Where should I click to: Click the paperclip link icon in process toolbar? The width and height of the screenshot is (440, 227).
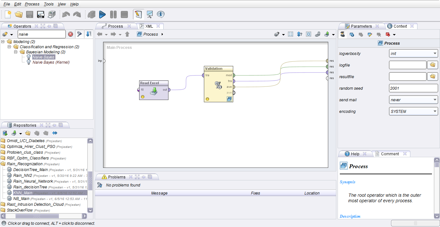coord(318,34)
